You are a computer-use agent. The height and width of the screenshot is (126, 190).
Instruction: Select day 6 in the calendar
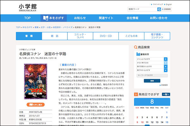(x=157, y=117)
